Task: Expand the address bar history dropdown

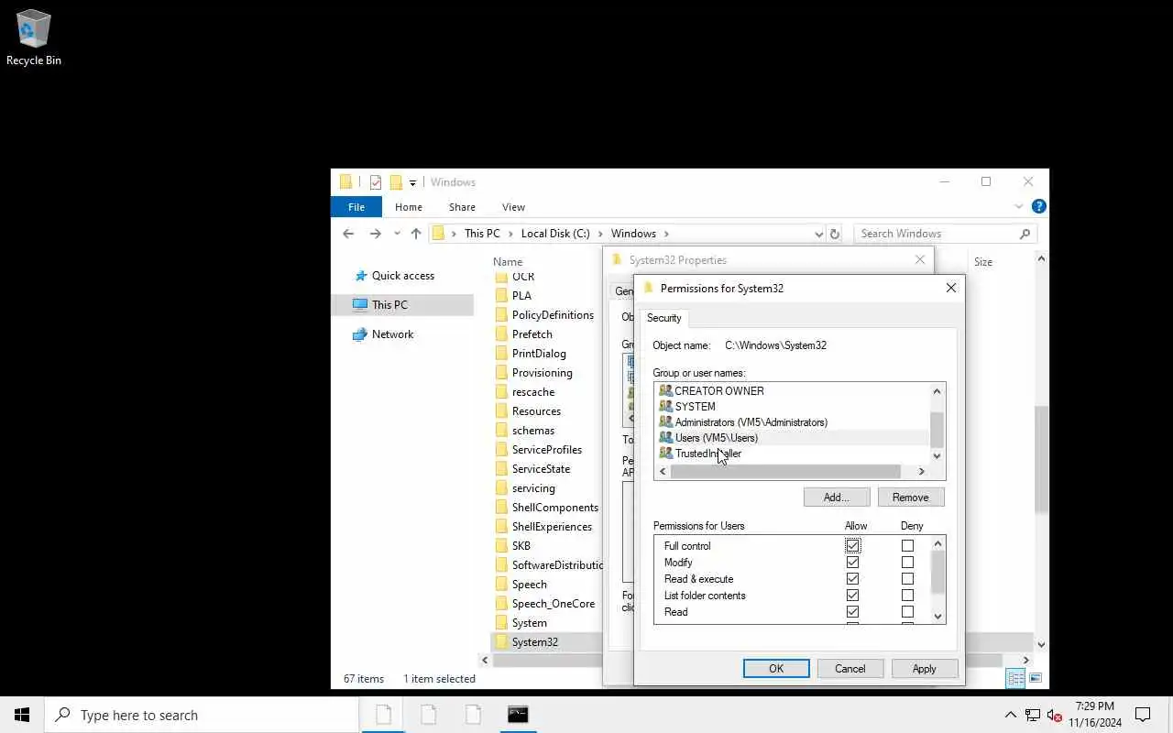Action: pos(818,234)
